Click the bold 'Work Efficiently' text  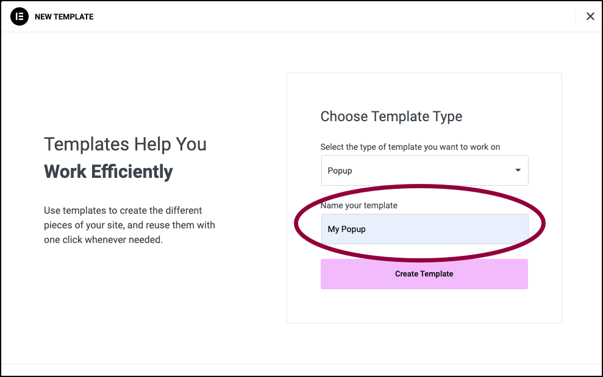click(x=109, y=171)
